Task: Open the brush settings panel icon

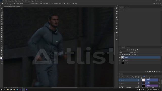Action: point(14,4)
